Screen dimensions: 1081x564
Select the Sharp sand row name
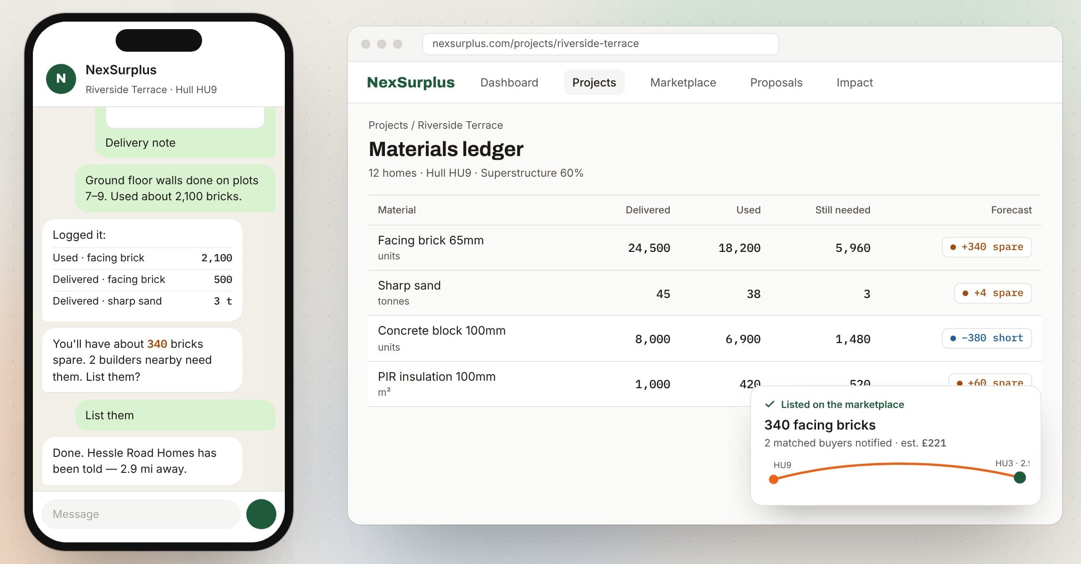(x=409, y=285)
